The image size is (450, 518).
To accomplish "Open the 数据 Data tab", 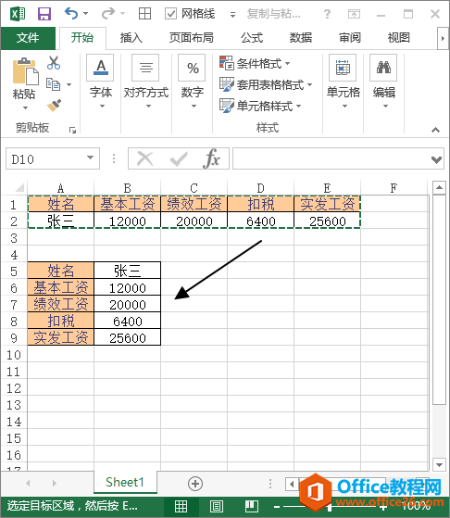I will pos(300,38).
